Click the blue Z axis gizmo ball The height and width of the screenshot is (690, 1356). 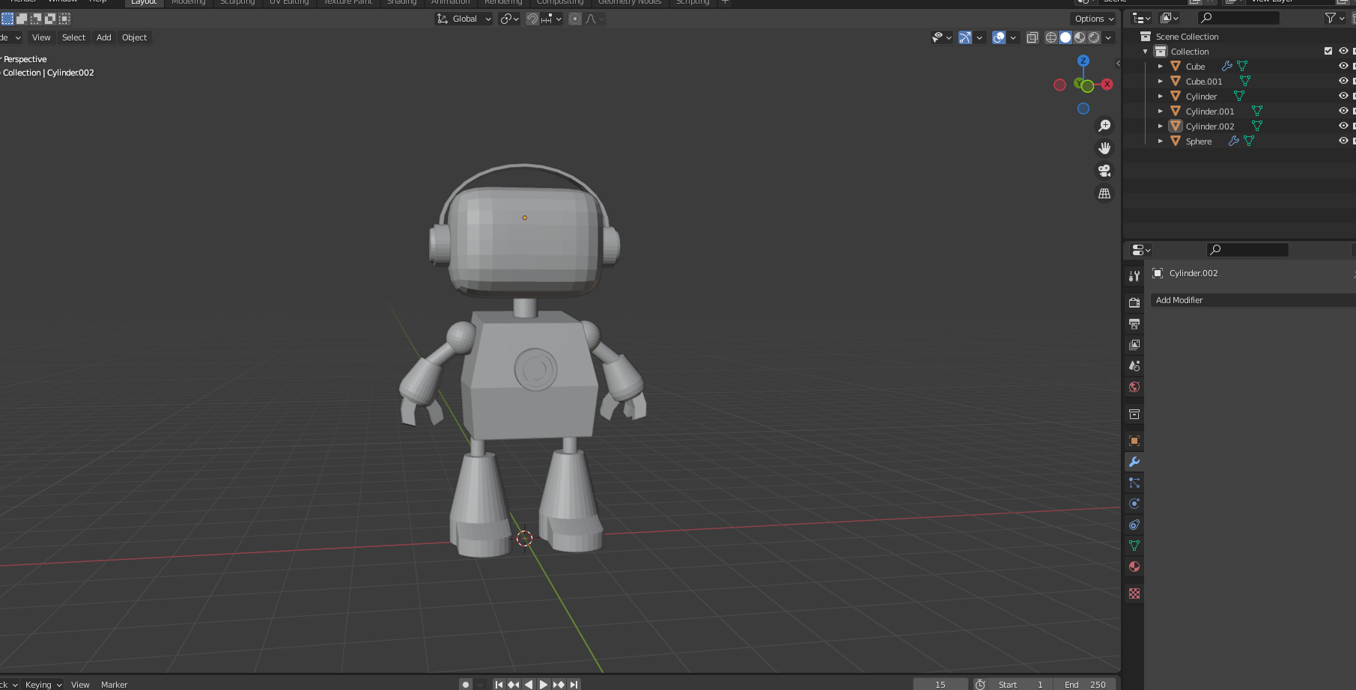pyautogui.click(x=1083, y=61)
